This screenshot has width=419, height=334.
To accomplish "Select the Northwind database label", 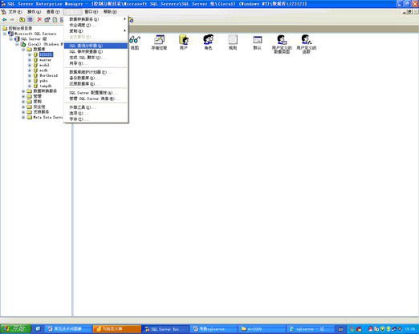I will [x=48, y=75].
